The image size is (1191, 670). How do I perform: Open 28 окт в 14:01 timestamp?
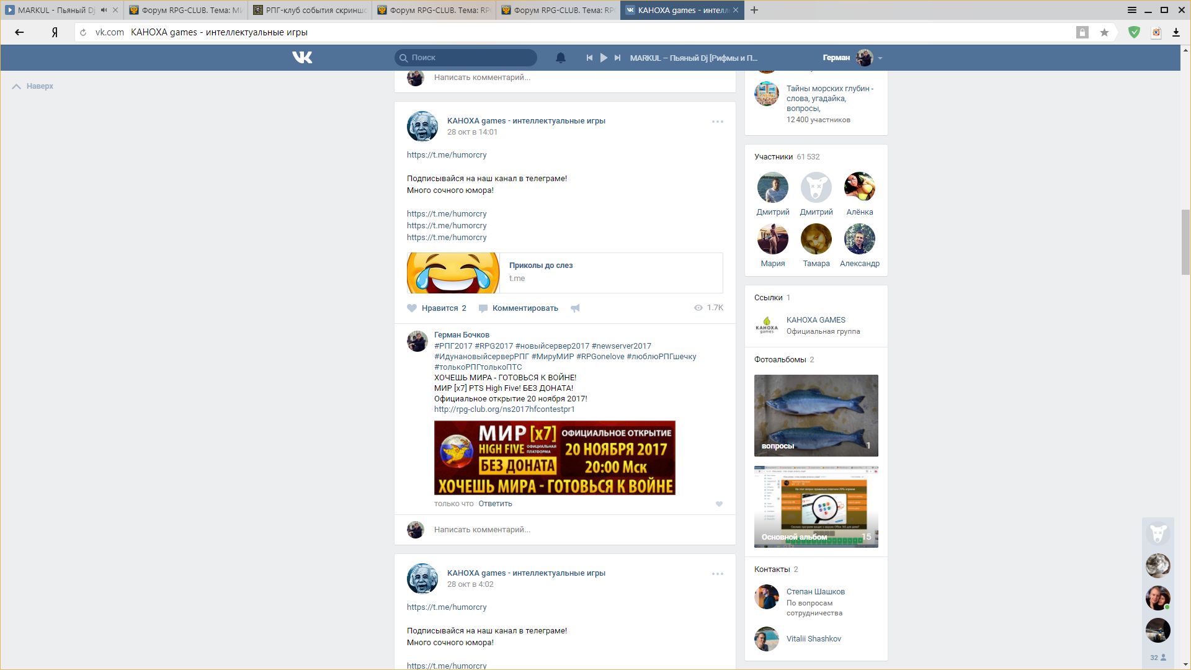(472, 132)
